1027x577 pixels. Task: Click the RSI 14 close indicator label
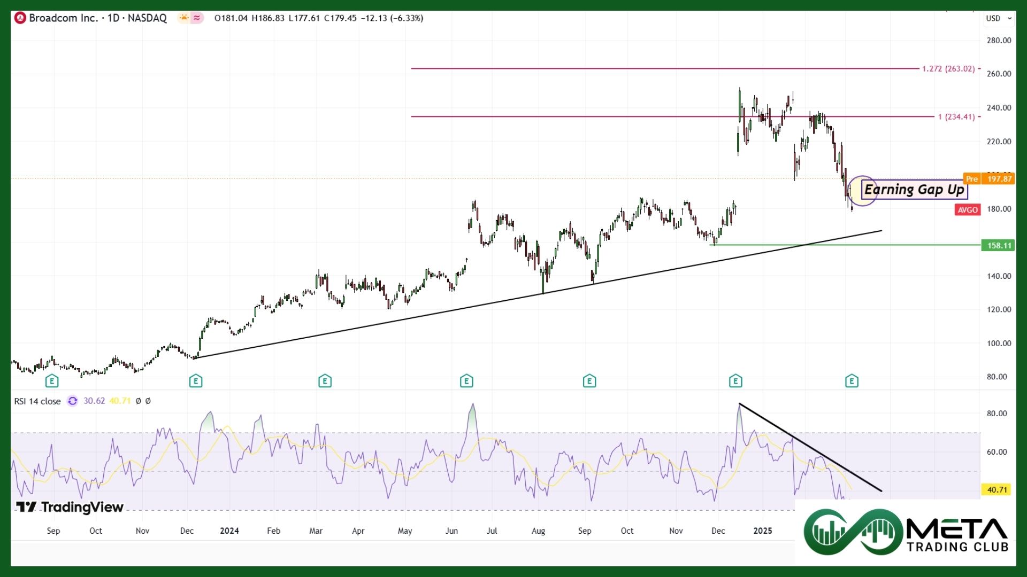coord(37,401)
